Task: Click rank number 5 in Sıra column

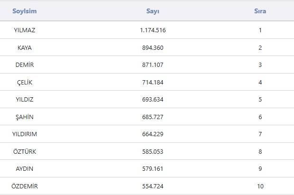Action: [260, 100]
